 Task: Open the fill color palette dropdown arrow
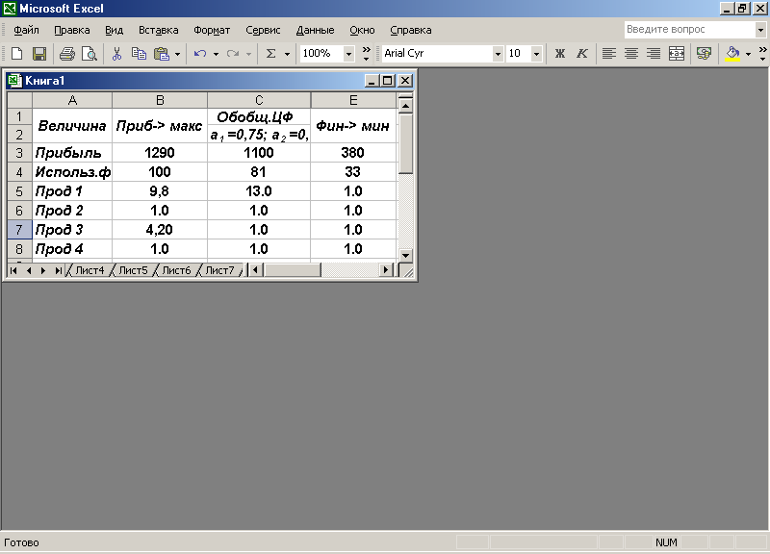pos(748,54)
